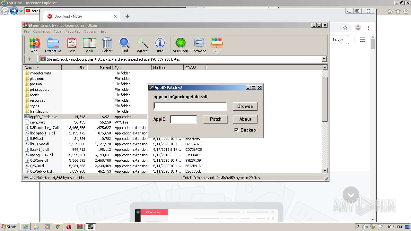411x231 pixels.
Task: Open the address path dropdown in WinRAR
Action: pos(324,59)
